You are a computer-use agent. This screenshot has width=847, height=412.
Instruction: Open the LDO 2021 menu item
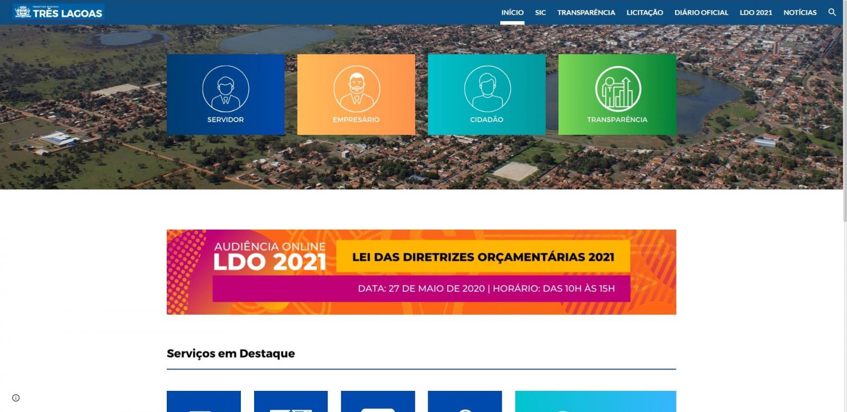point(756,12)
